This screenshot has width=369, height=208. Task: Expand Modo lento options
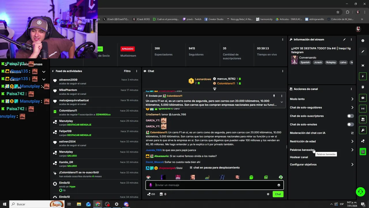pyautogui.click(x=352, y=99)
